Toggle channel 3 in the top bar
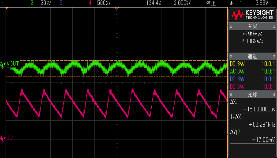 tap(61, 3)
